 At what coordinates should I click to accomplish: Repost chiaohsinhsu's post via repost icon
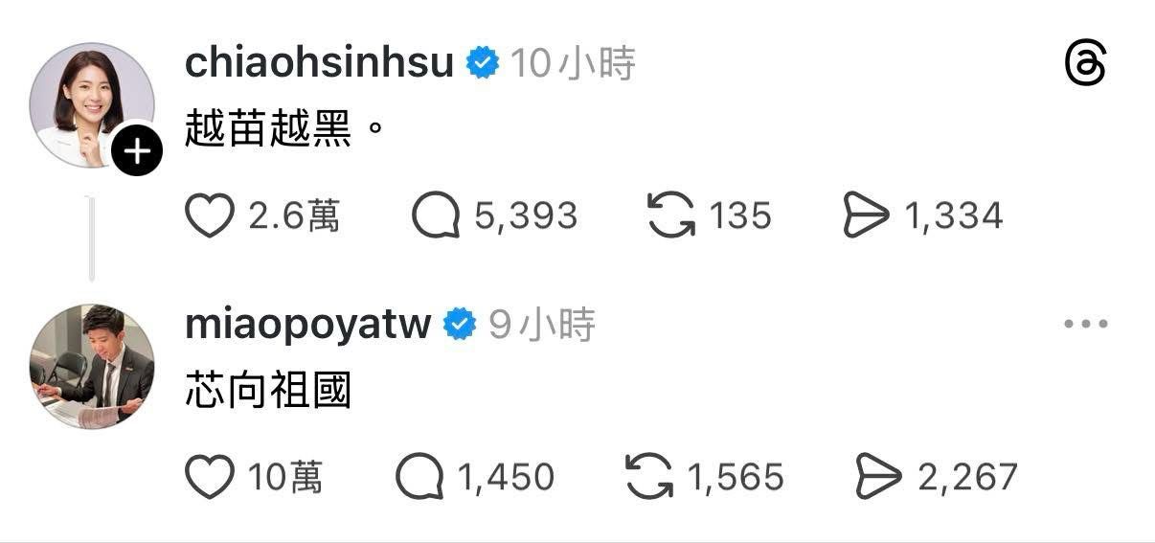point(671,215)
